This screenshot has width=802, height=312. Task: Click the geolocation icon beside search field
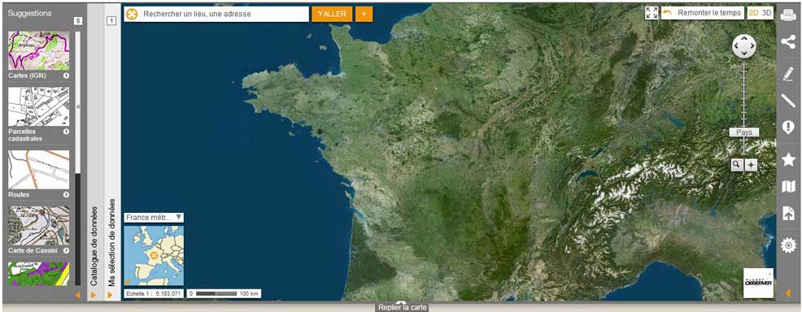(132, 15)
